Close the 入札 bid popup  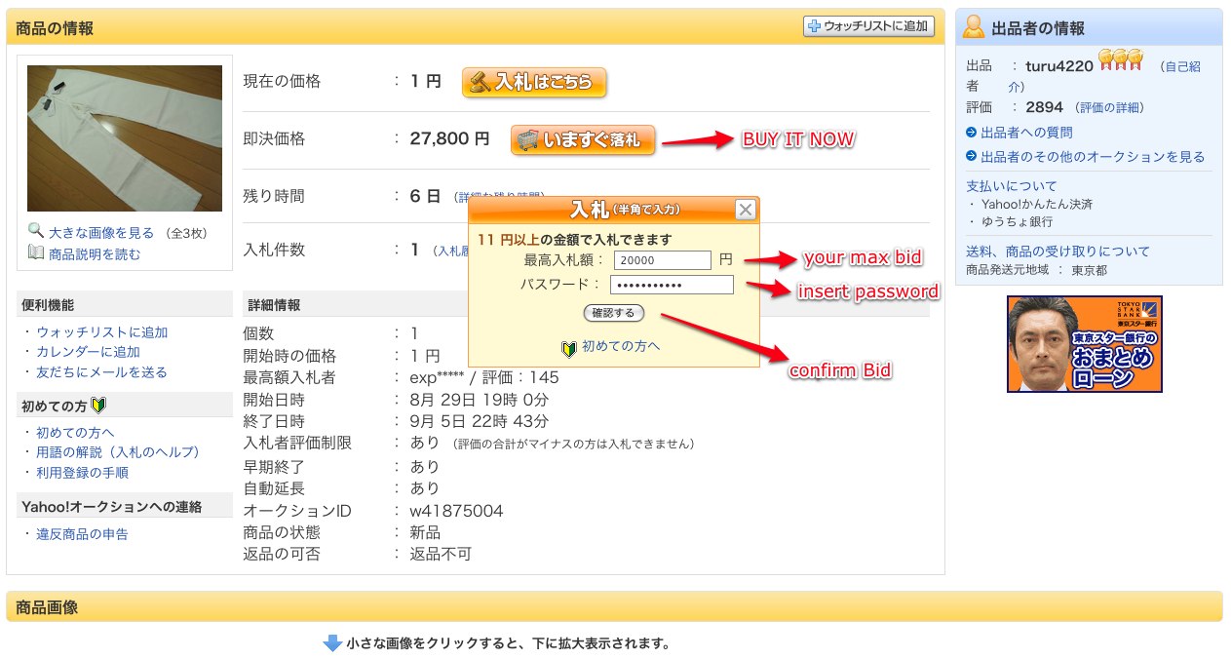745,210
